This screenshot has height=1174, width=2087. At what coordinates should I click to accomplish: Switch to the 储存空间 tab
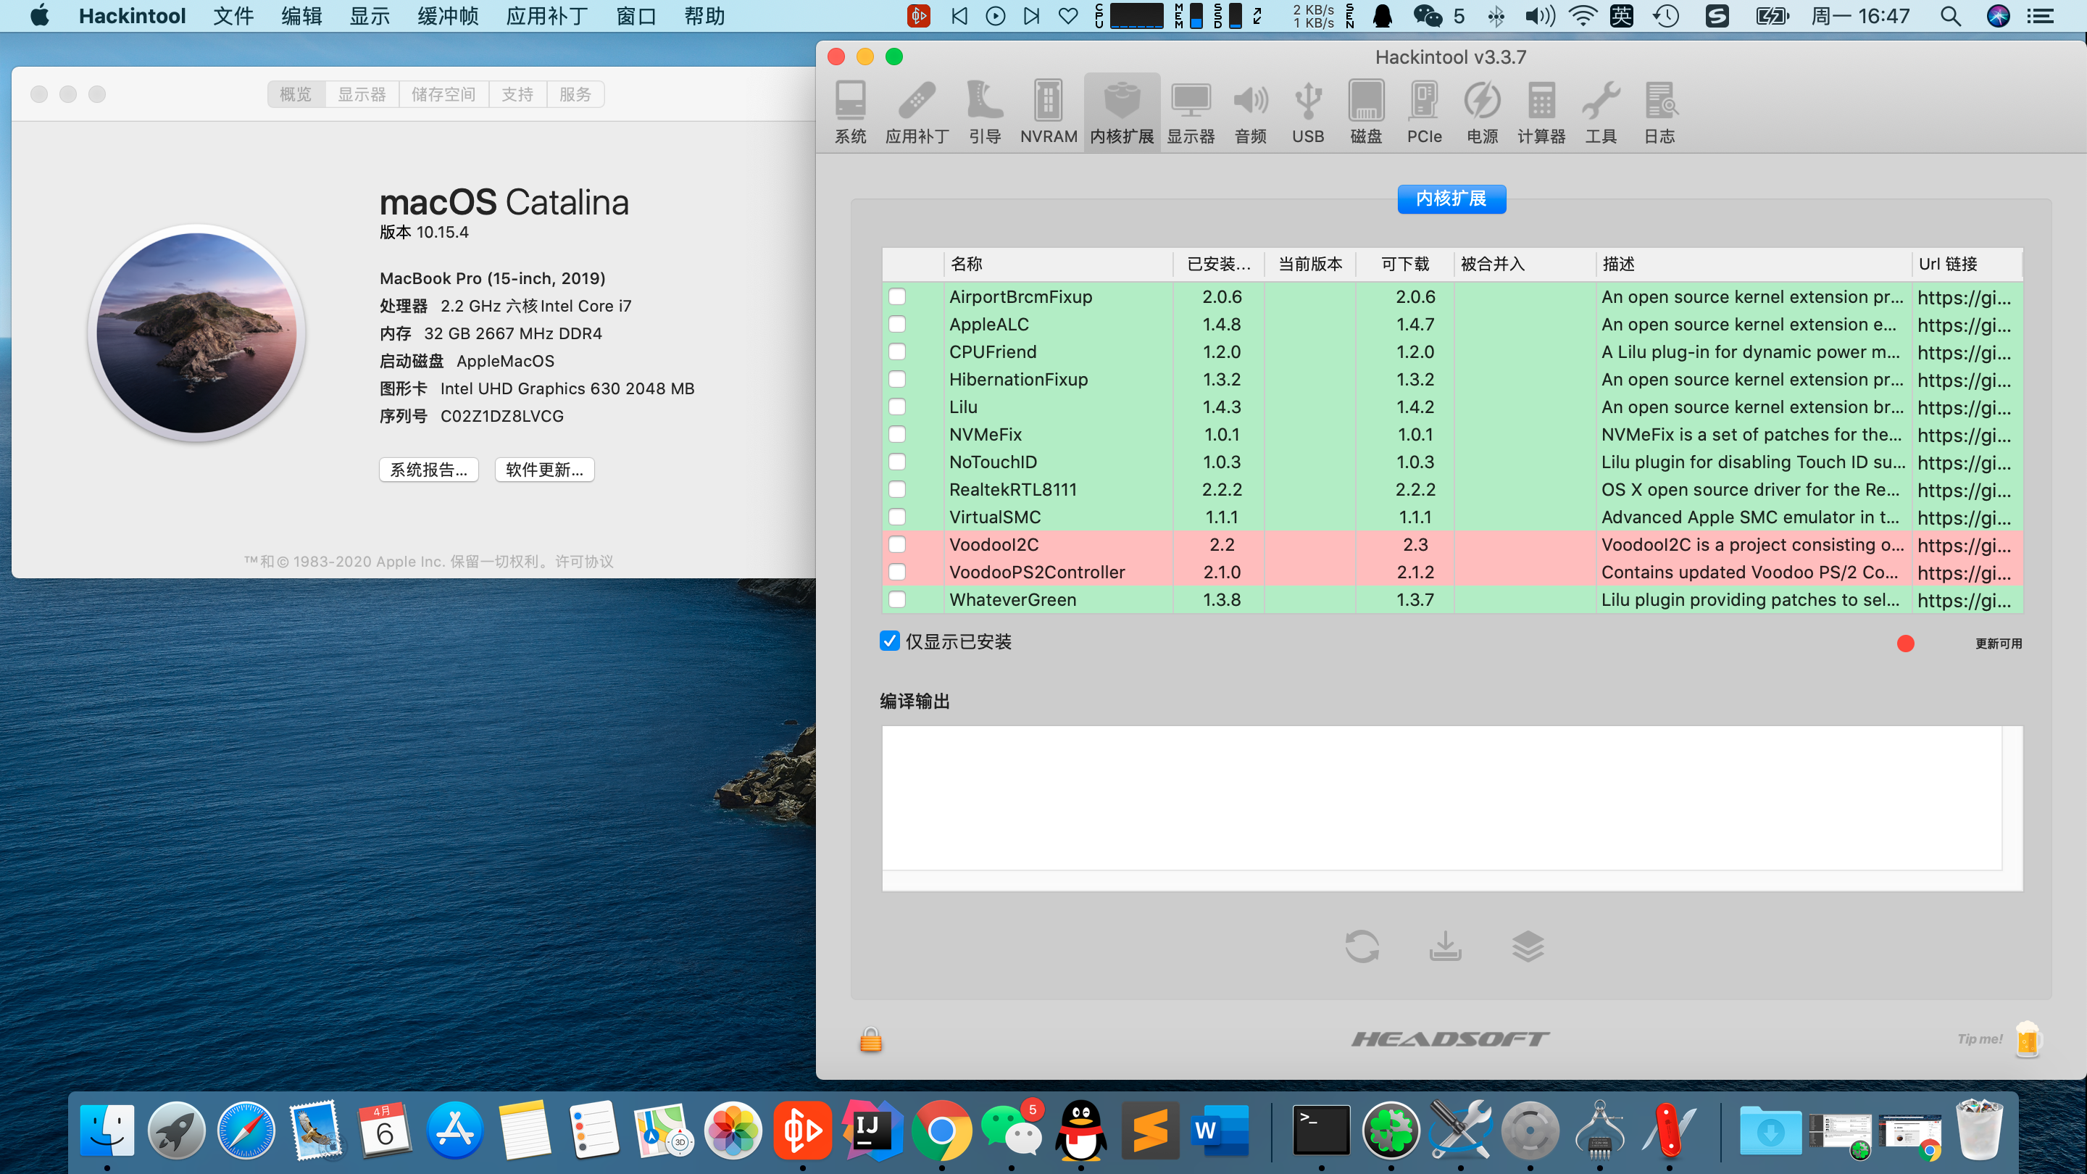(x=443, y=94)
